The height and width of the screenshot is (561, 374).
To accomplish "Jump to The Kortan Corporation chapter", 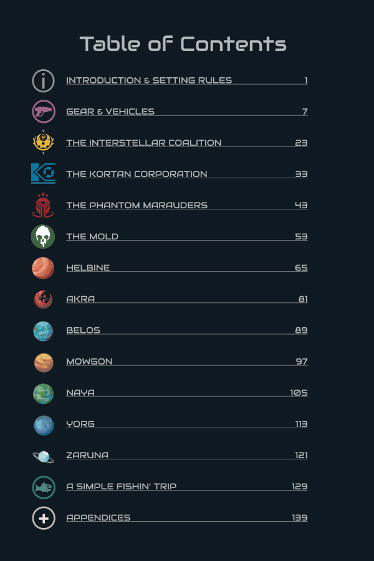I will pyautogui.click(x=137, y=174).
